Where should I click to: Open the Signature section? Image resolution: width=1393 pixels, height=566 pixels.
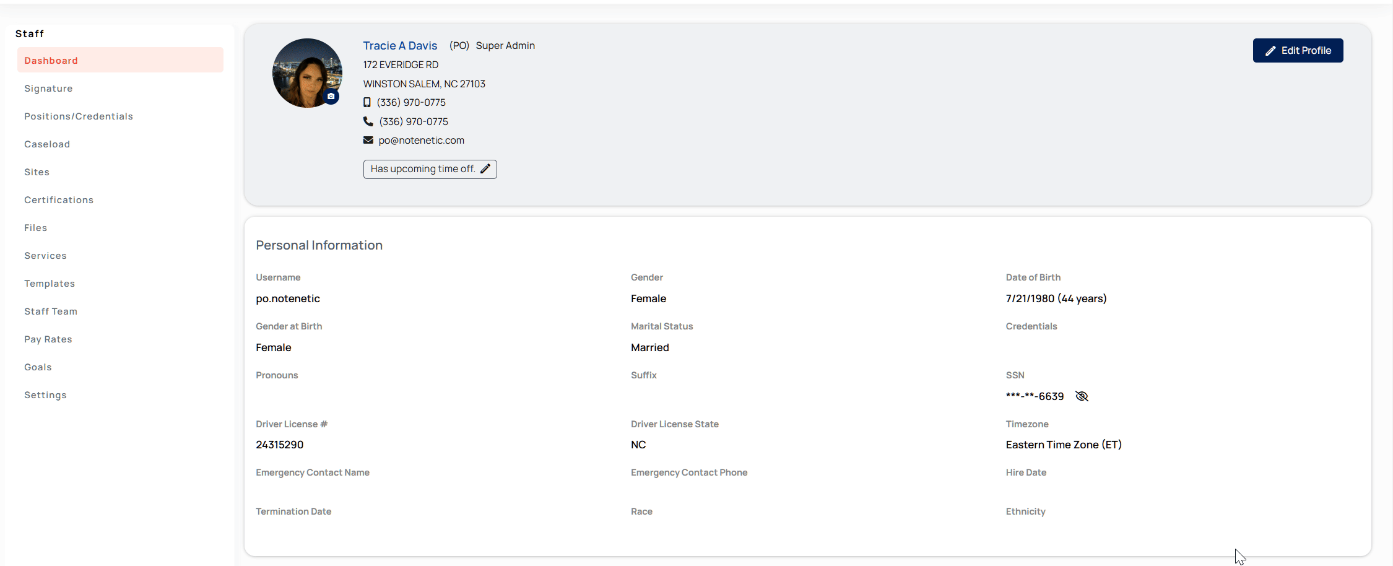(48, 89)
